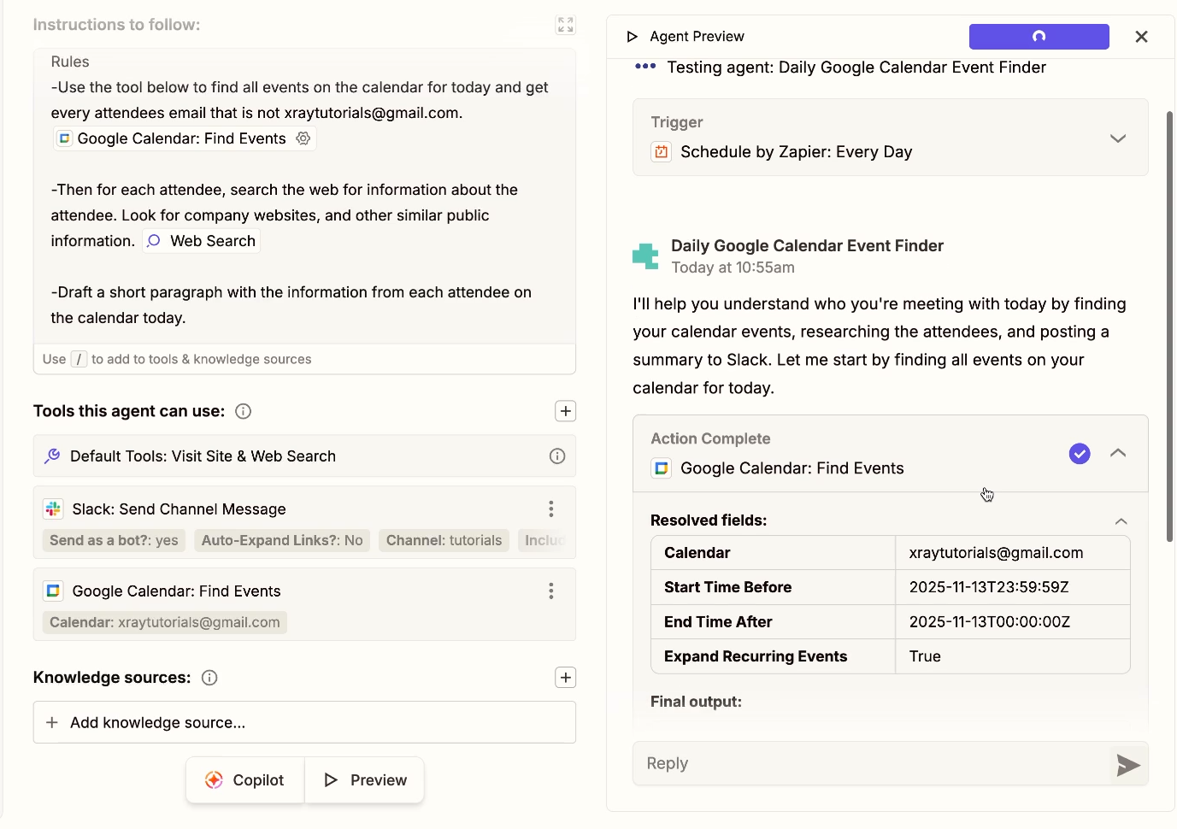This screenshot has width=1177, height=829.
Task: Select the End Time After value 2025-11-13T00:00:00Z
Action: [1013, 622]
